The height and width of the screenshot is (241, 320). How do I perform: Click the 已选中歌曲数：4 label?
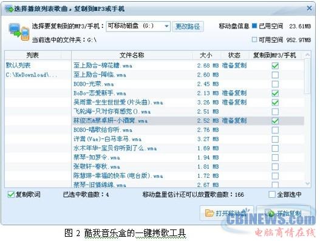tap(86, 194)
